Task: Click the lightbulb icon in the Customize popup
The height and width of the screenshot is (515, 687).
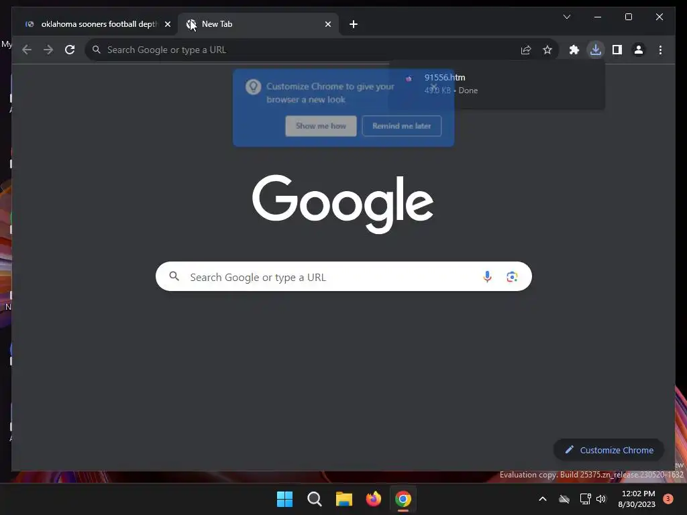Action: pos(253,87)
